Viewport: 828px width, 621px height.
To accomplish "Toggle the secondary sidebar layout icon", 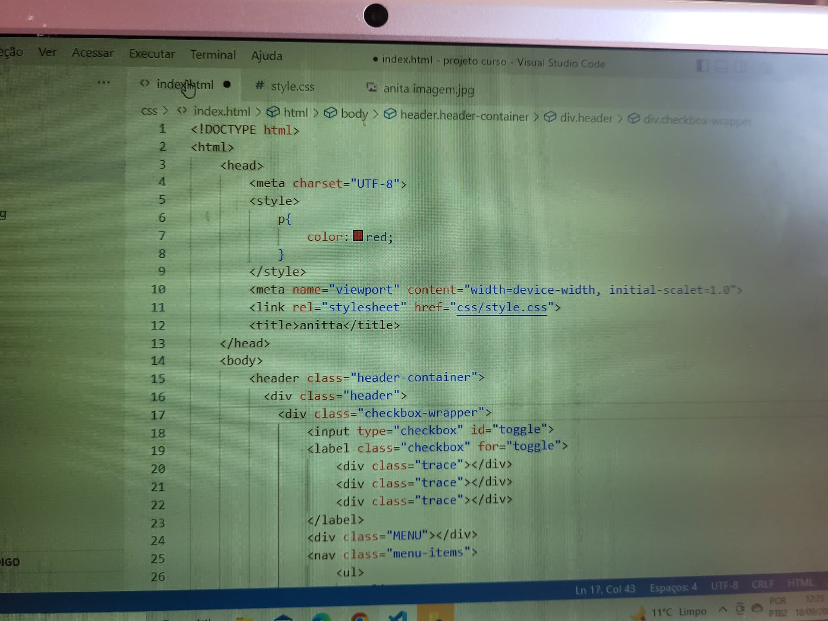I will click(741, 67).
